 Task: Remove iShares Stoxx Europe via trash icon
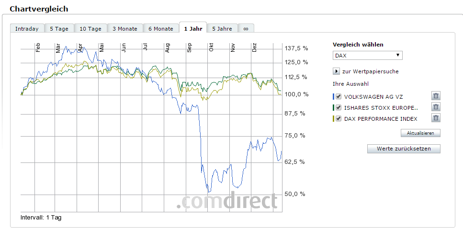(436, 107)
